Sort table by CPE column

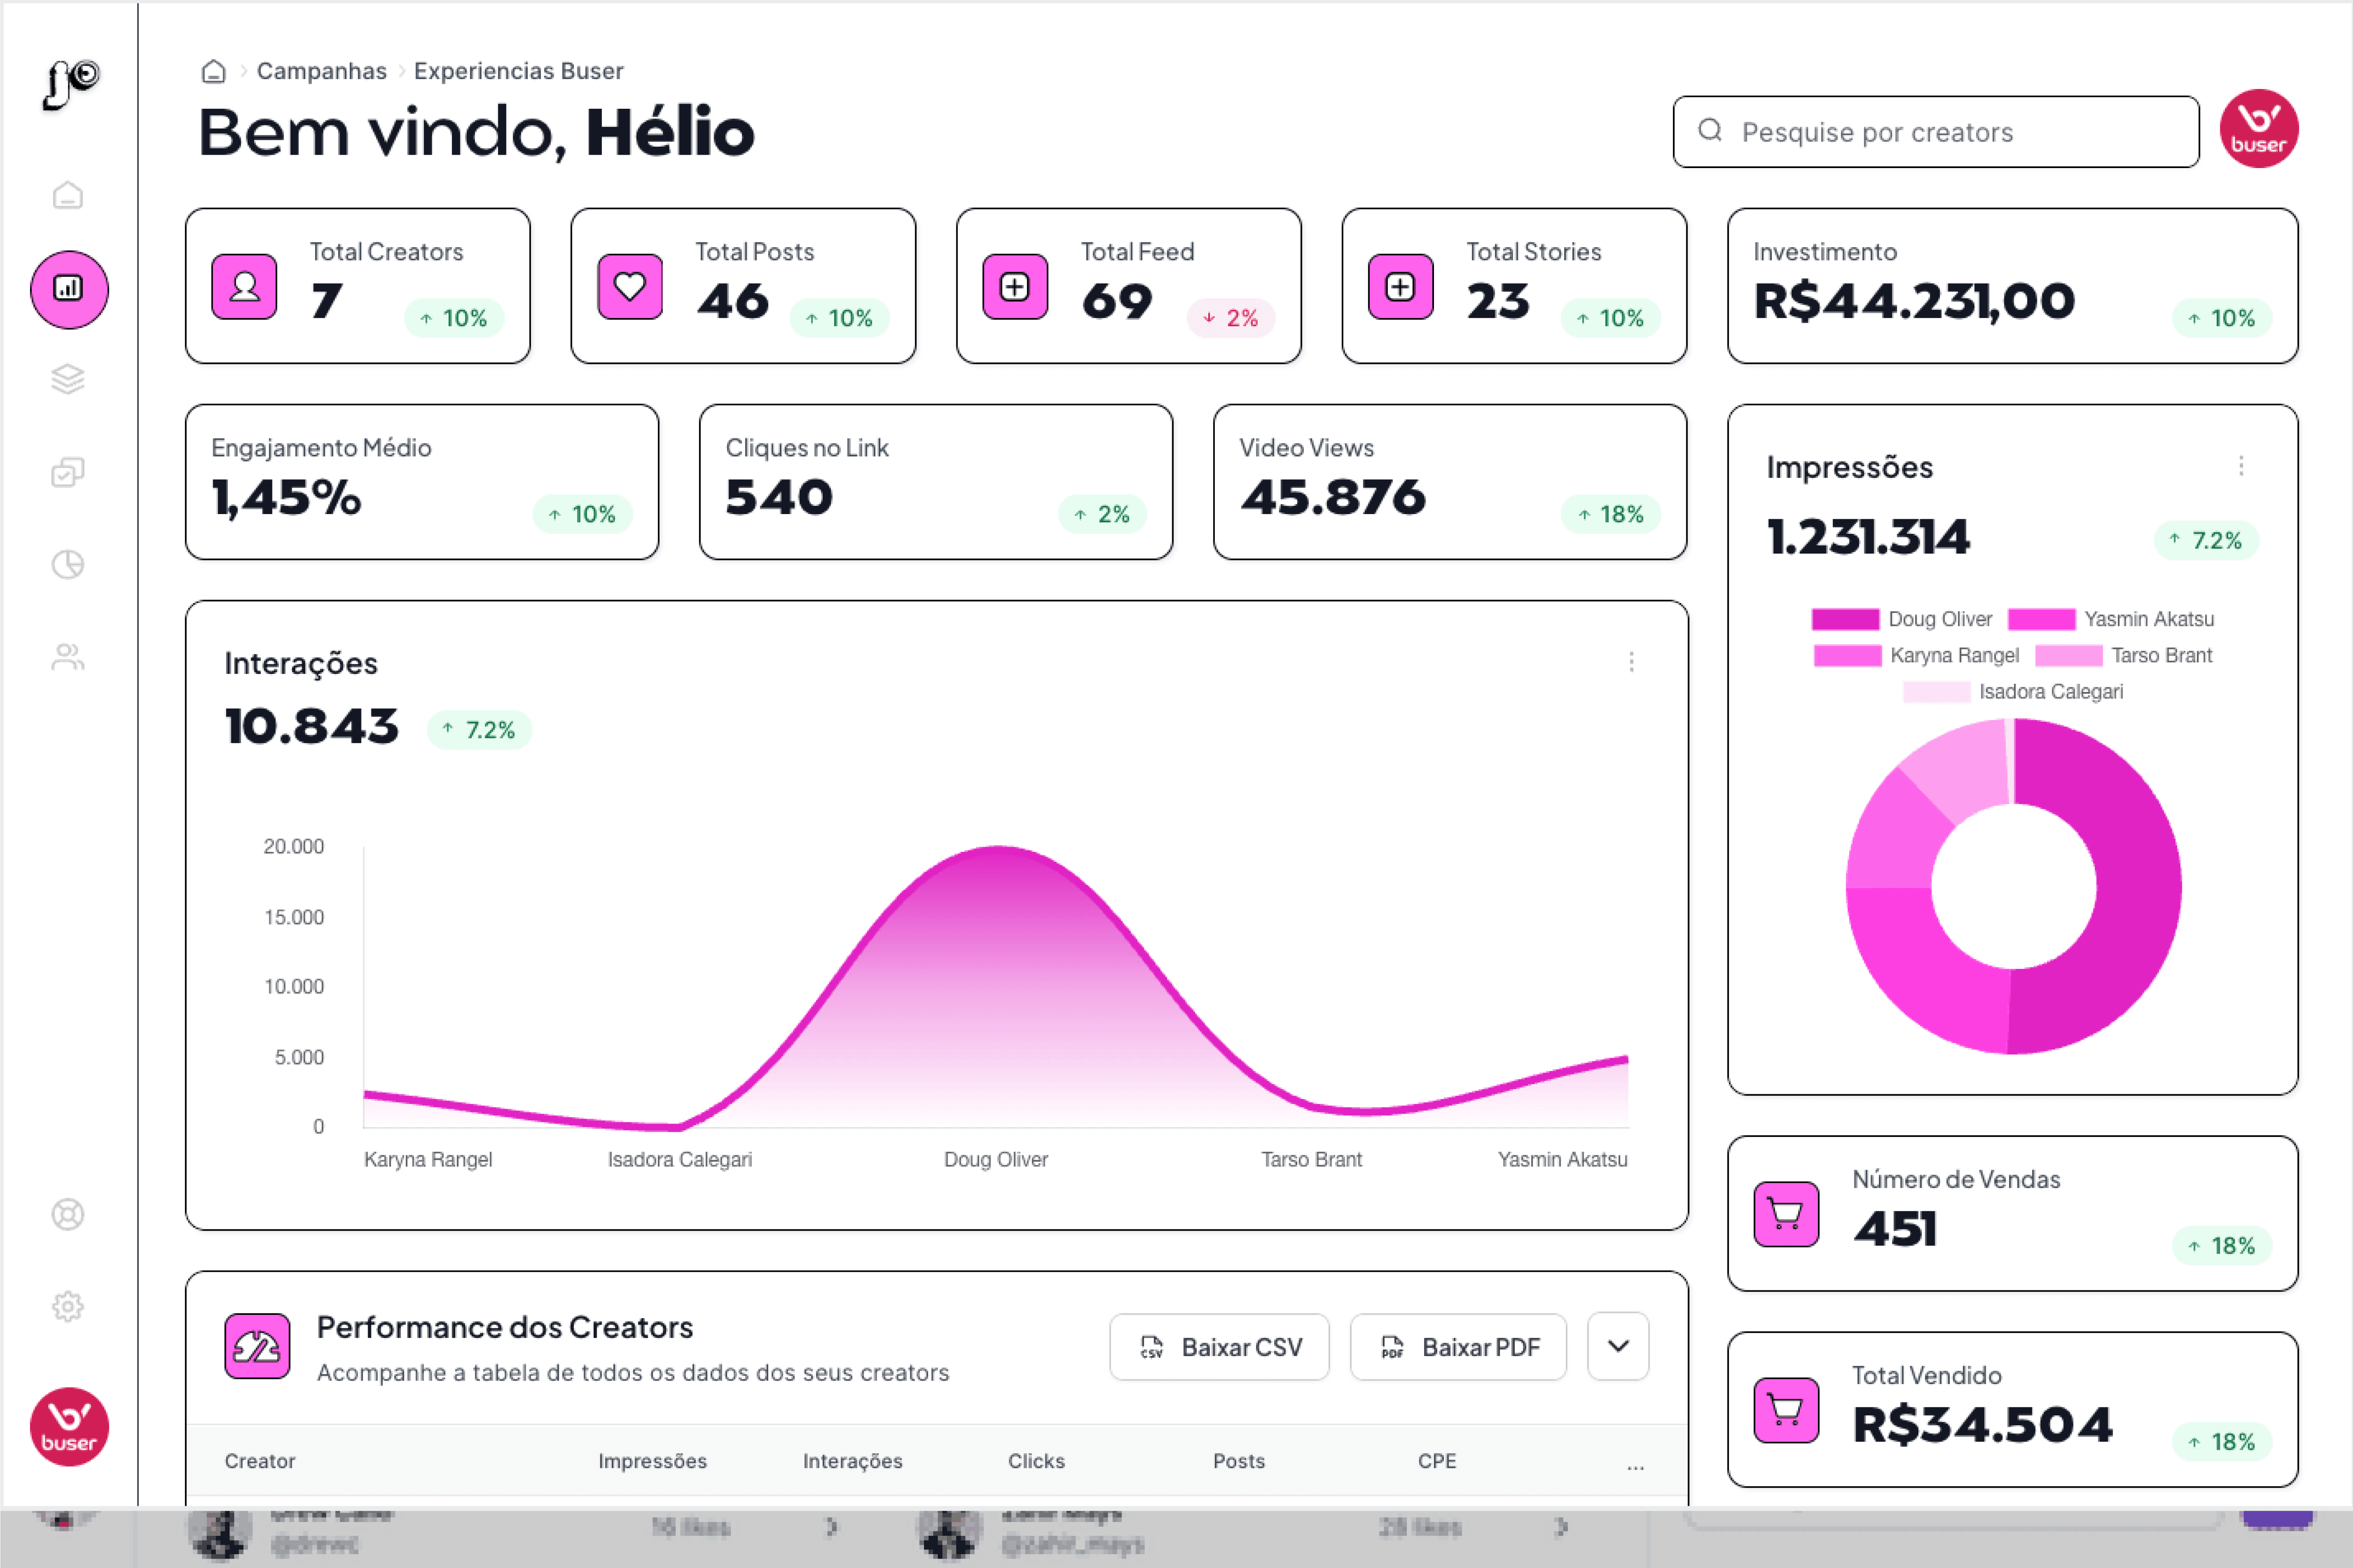pos(1436,1461)
